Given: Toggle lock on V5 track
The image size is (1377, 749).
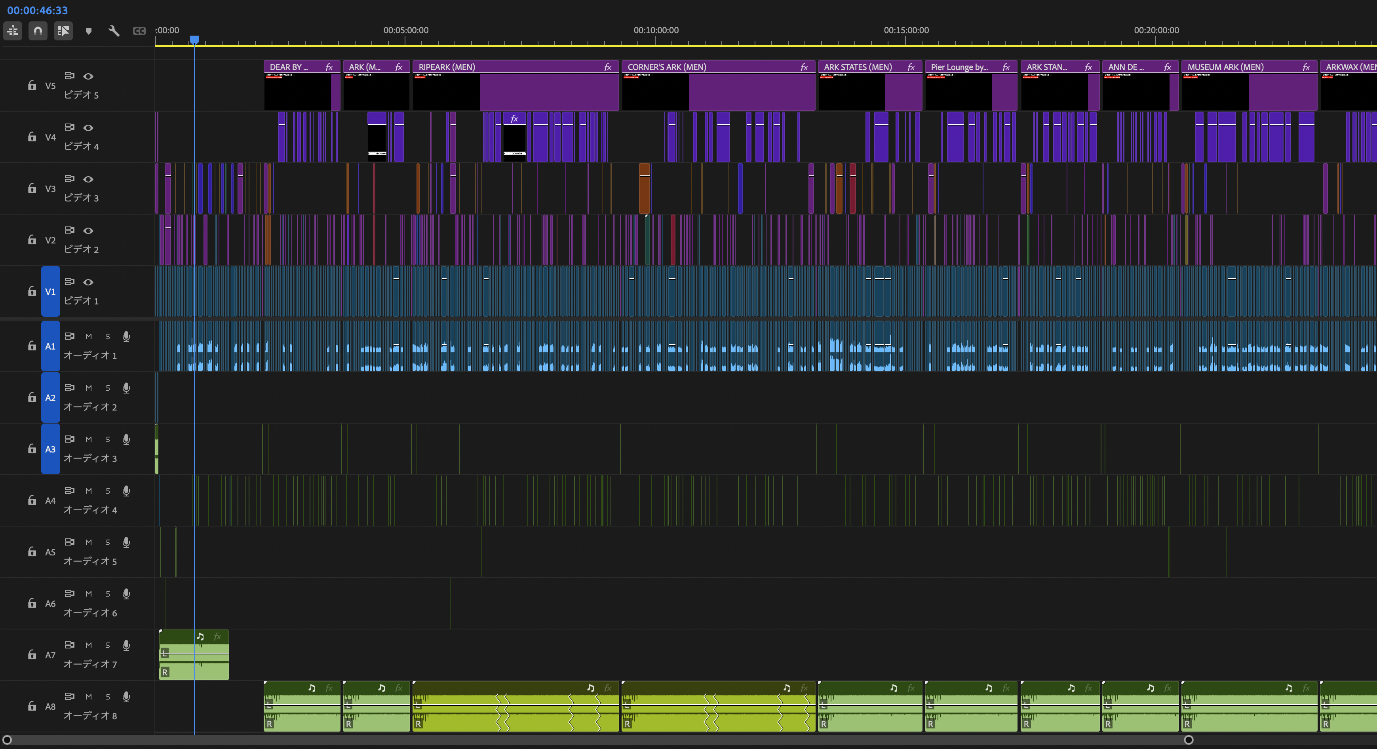Looking at the screenshot, I should pyautogui.click(x=32, y=86).
